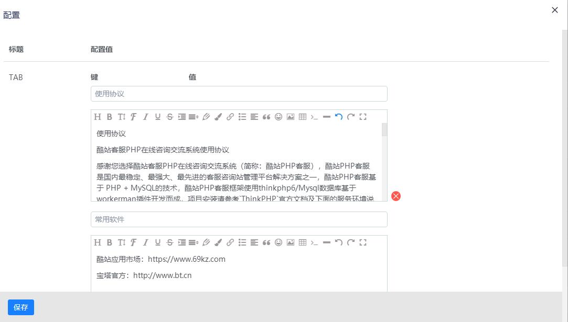This screenshot has width=568, height=322.
Task: Click the blue undo arrow in first editor
Action: point(339,117)
